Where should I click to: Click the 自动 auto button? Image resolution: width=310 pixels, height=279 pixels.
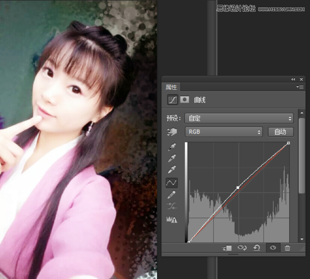click(281, 132)
